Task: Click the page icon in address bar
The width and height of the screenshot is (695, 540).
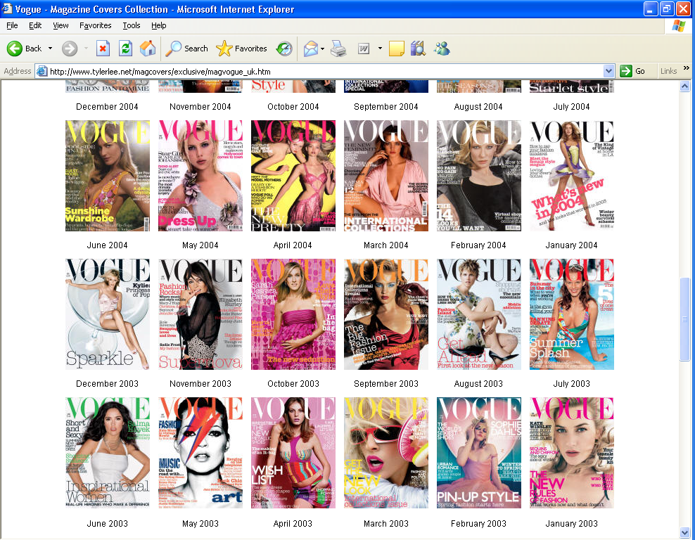Action: coord(42,71)
